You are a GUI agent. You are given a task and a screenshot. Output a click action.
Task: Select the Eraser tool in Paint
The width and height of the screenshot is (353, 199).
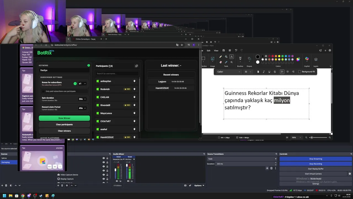(x=220, y=62)
